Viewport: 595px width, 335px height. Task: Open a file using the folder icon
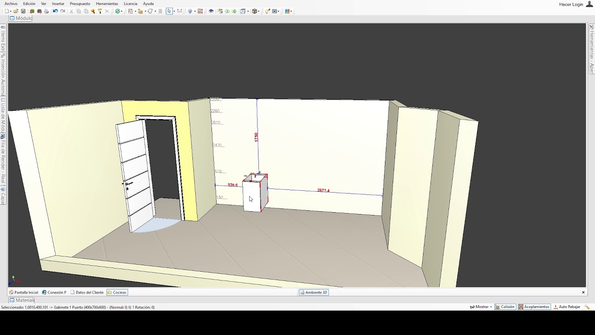16,11
